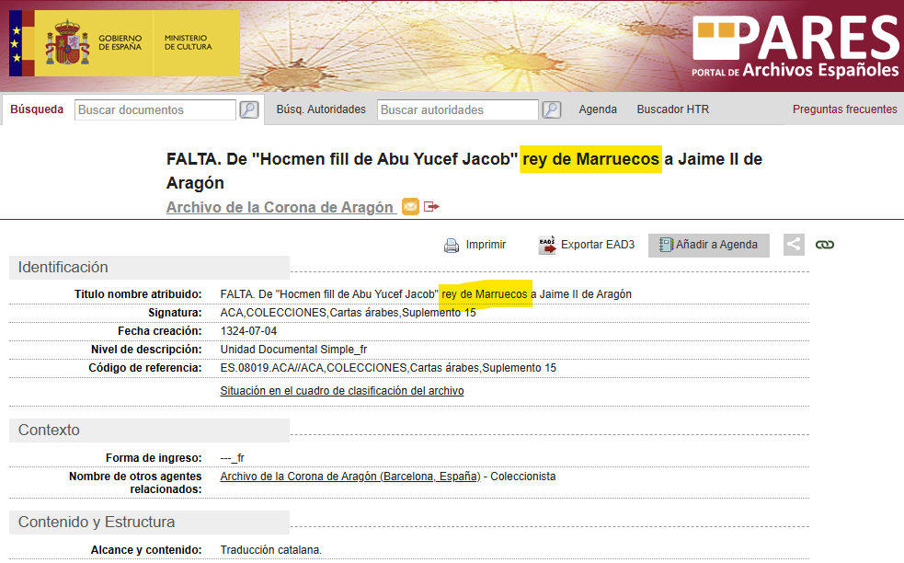Click the Código de referencia field label
Viewport: 904px width, 563px height.
(145, 368)
